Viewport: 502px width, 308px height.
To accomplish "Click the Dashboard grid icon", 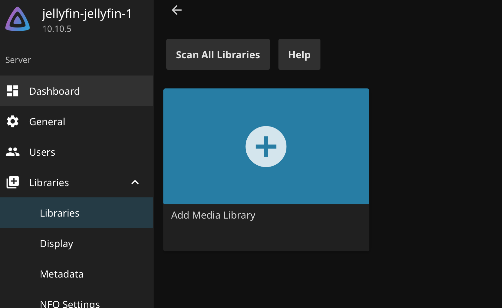I will [x=13, y=91].
